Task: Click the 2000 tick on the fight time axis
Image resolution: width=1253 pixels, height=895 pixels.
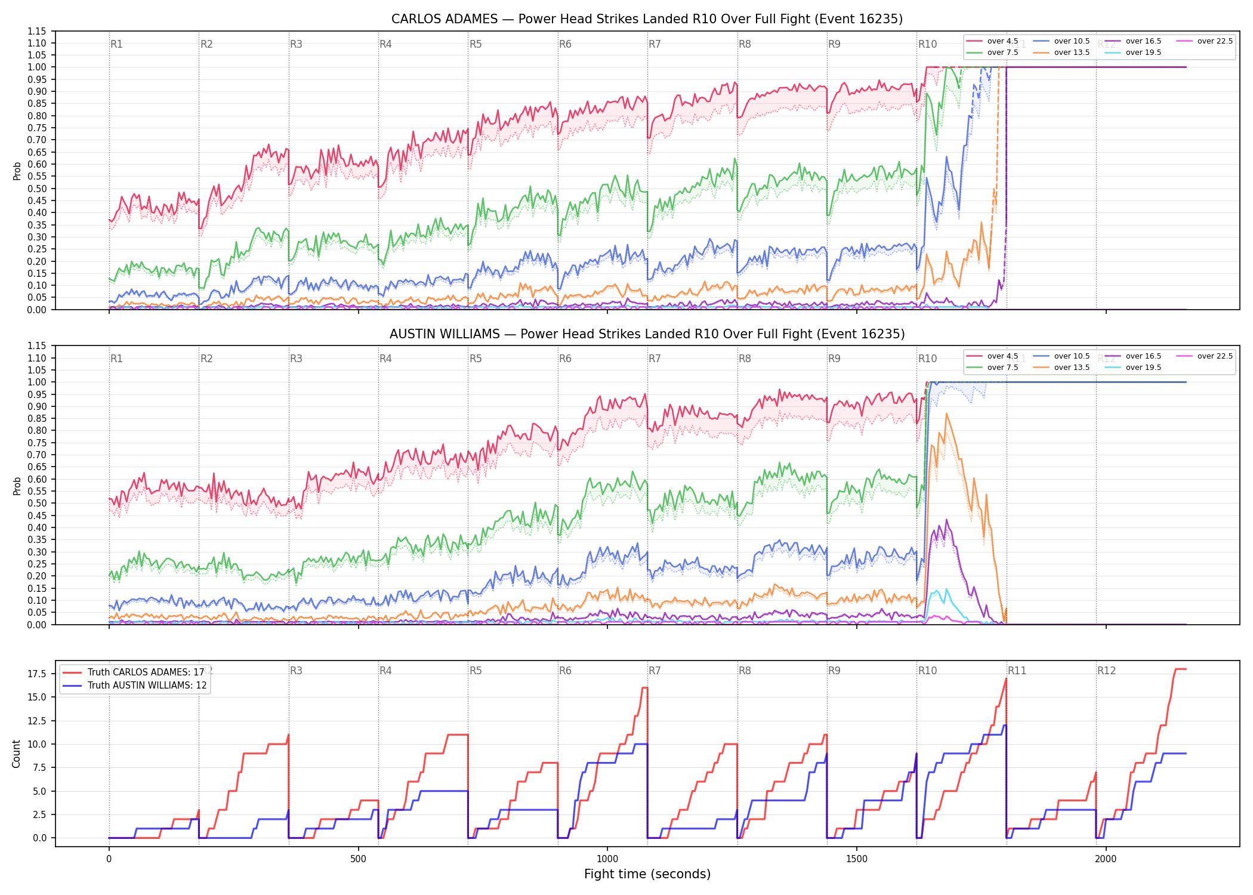Action: coord(1106,859)
